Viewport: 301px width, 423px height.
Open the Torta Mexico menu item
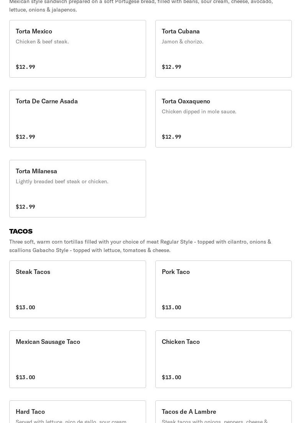pyautogui.click(x=77, y=49)
